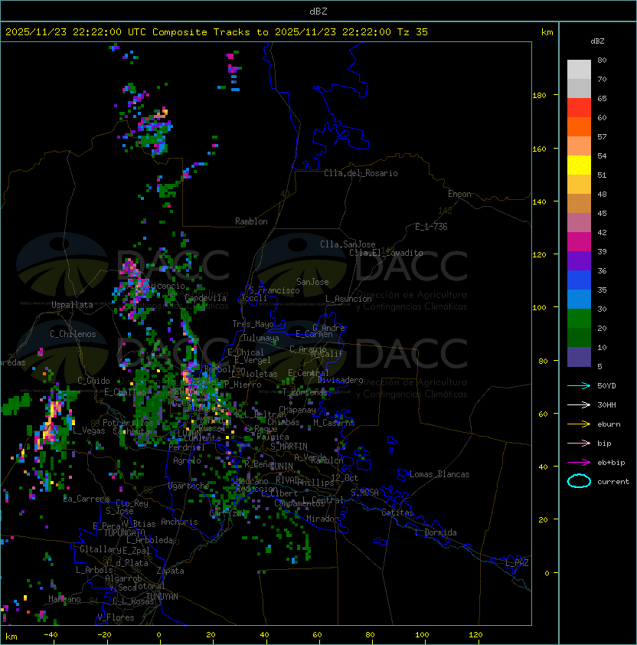
Task: Click the 'Tres_Mayo' map label
Action: point(253,324)
